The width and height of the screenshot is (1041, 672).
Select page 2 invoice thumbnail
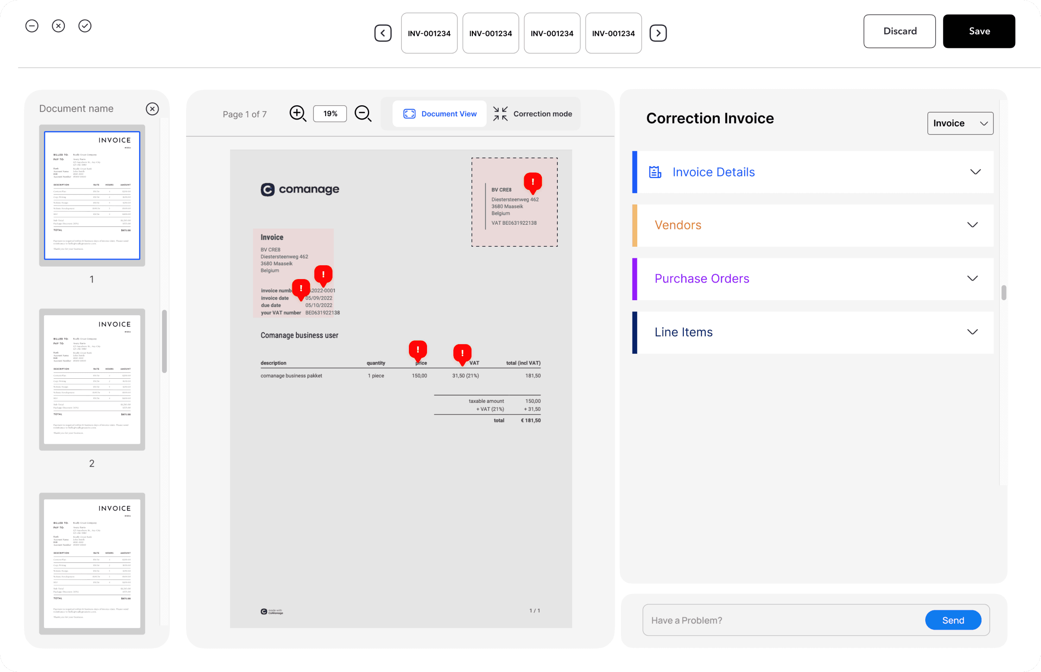pyautogui.click(x=92, y=379)
